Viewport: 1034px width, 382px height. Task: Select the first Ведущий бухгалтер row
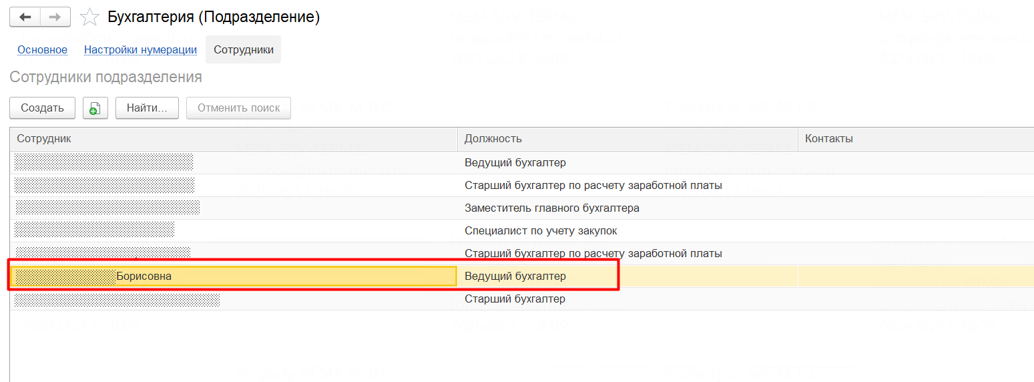coord(522,162)
